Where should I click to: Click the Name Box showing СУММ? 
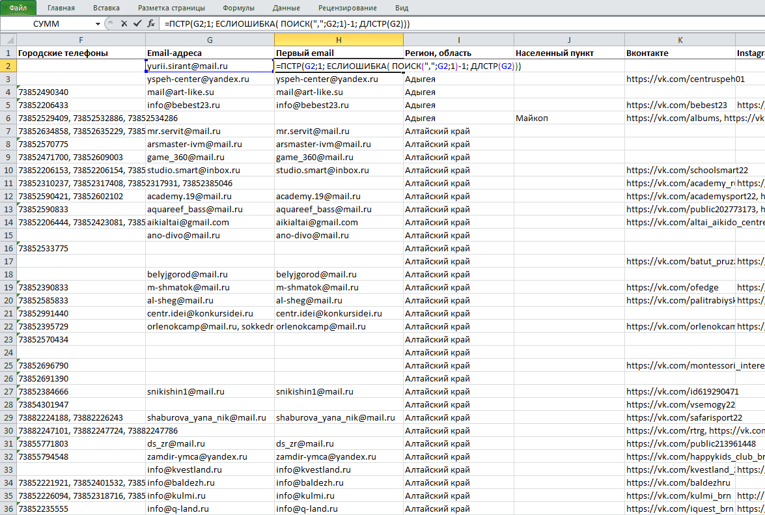click(x=46, y=23)
